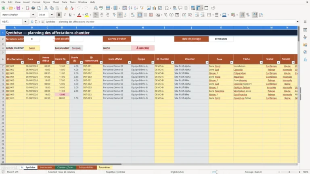
Task: Insert image from toolbar
Action: pyautogui.click(x=149, y=8)
